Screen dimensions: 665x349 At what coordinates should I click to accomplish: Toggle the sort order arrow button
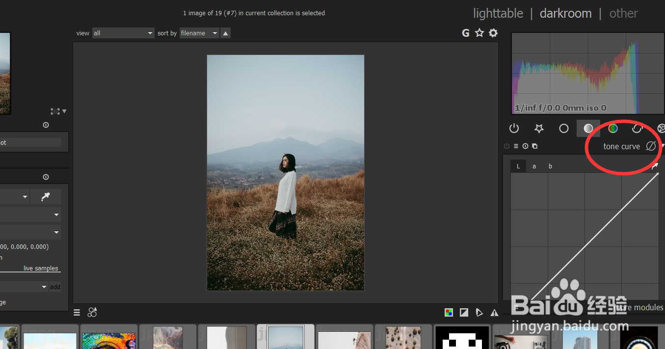(225, 33)
